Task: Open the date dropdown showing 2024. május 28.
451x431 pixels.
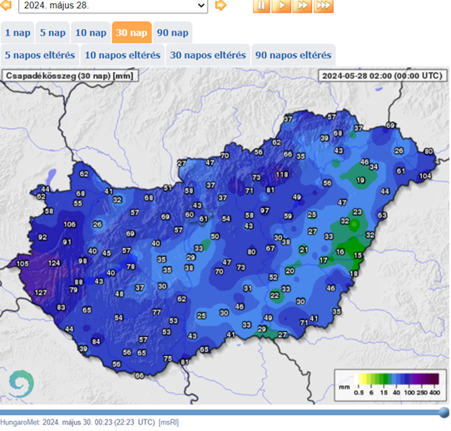Action: (113, 6)
